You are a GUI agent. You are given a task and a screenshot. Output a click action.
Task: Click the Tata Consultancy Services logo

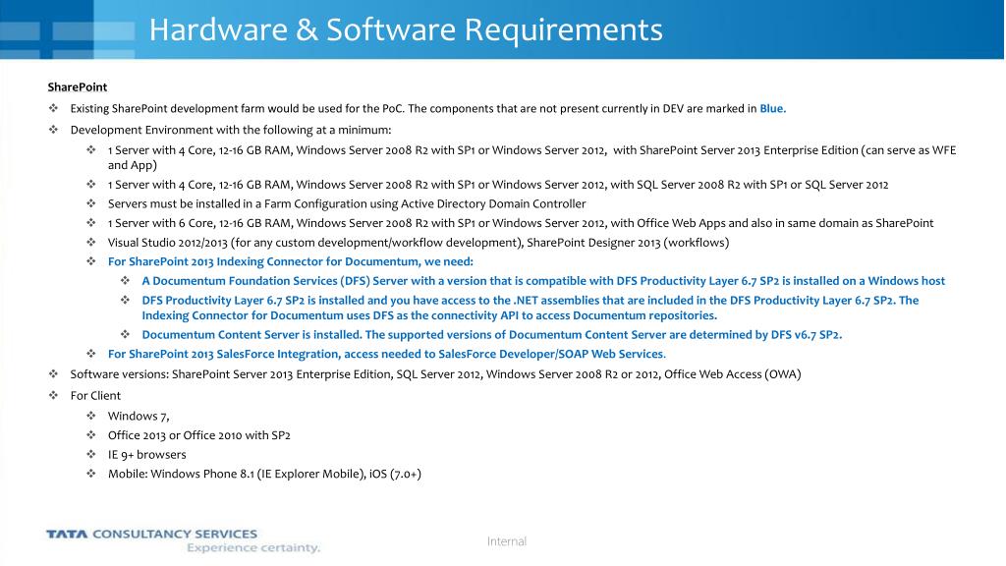[151, 534]
